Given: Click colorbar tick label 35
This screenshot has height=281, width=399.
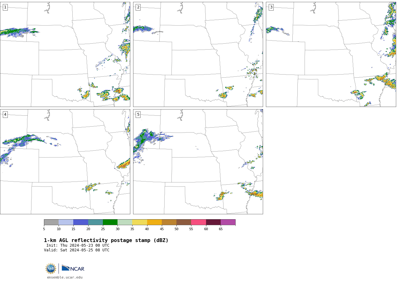Looking at the screenshot, I should 132,229.
